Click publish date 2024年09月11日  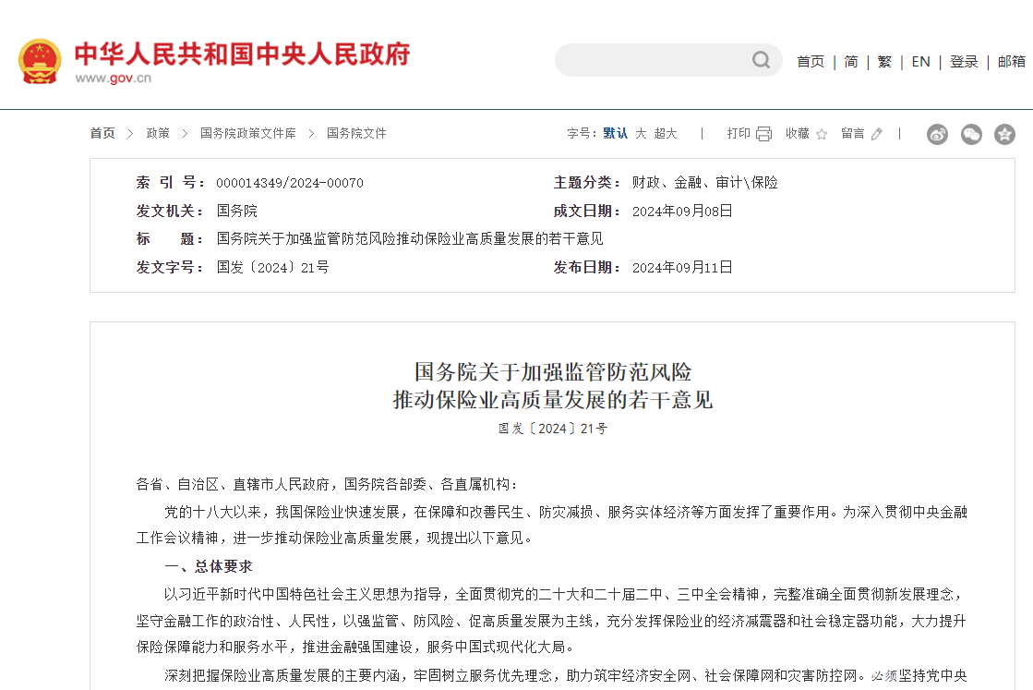click(x=682, y=267)
